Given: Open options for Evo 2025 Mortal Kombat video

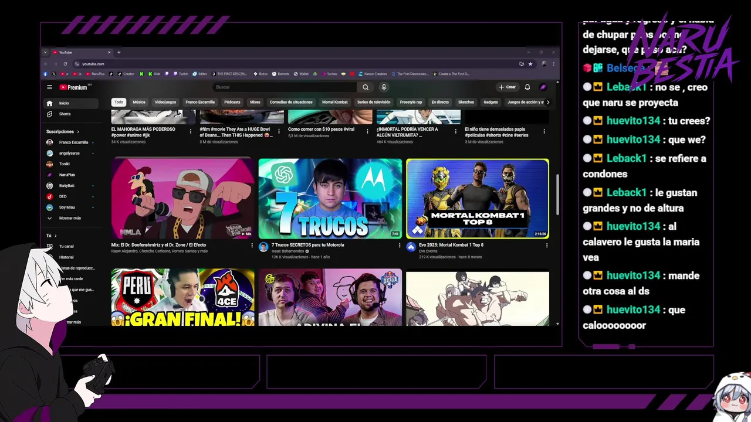Looking at the screenshot, I should 547,246.
